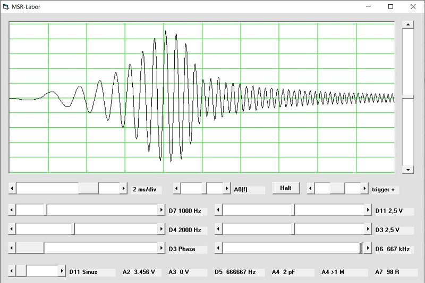
Task: Click the MSR-Labor app icon in title bar
Action: pos(6,7)
